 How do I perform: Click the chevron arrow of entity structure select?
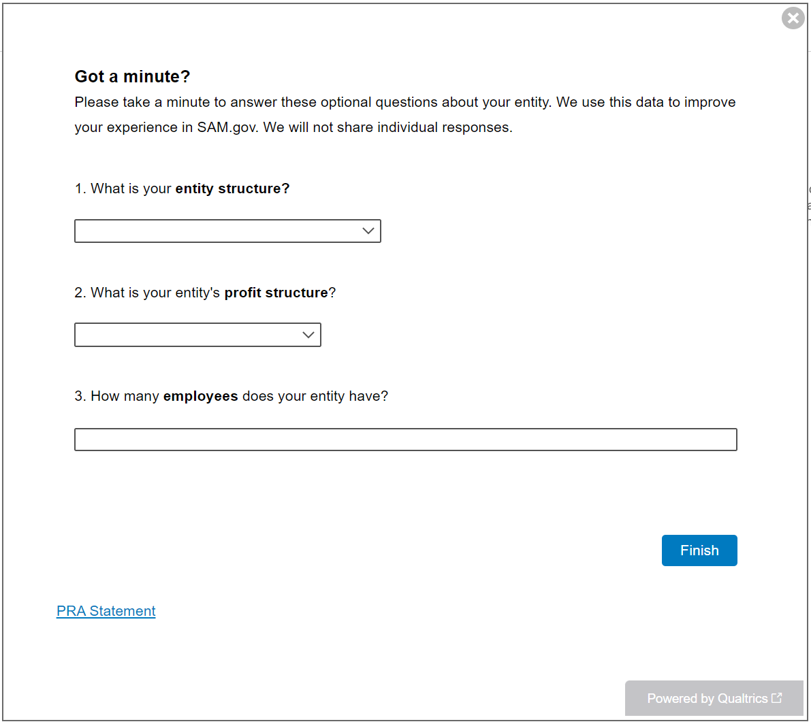click(x=368, y=231)
